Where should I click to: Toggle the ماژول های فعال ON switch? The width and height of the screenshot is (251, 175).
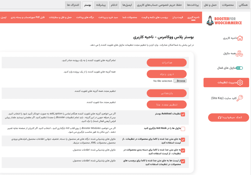coord(239,68)
